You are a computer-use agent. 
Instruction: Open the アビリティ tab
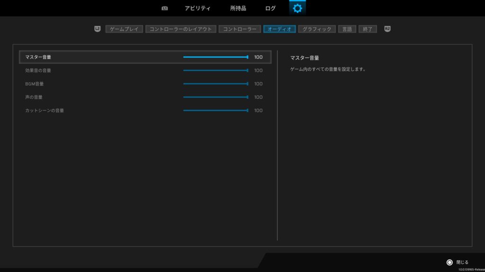point(198,8)
